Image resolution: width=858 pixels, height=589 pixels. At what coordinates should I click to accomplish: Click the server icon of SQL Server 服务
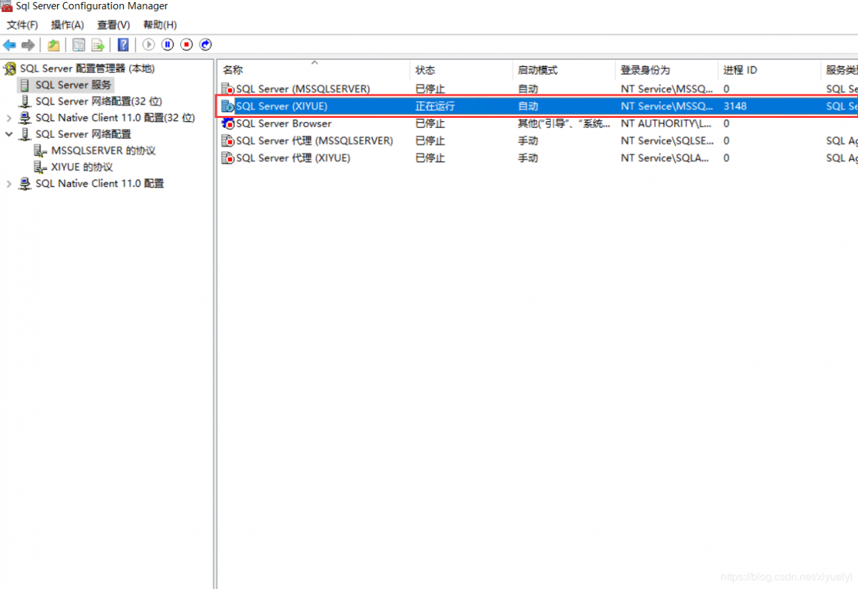[x=25, y=85]
